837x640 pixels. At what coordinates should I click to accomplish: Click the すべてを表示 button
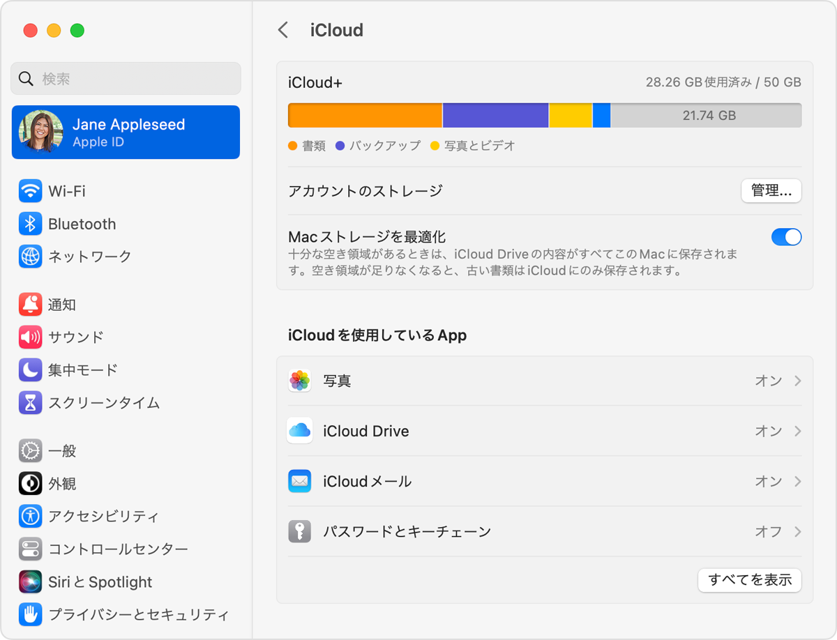click(x=749, y=580)
